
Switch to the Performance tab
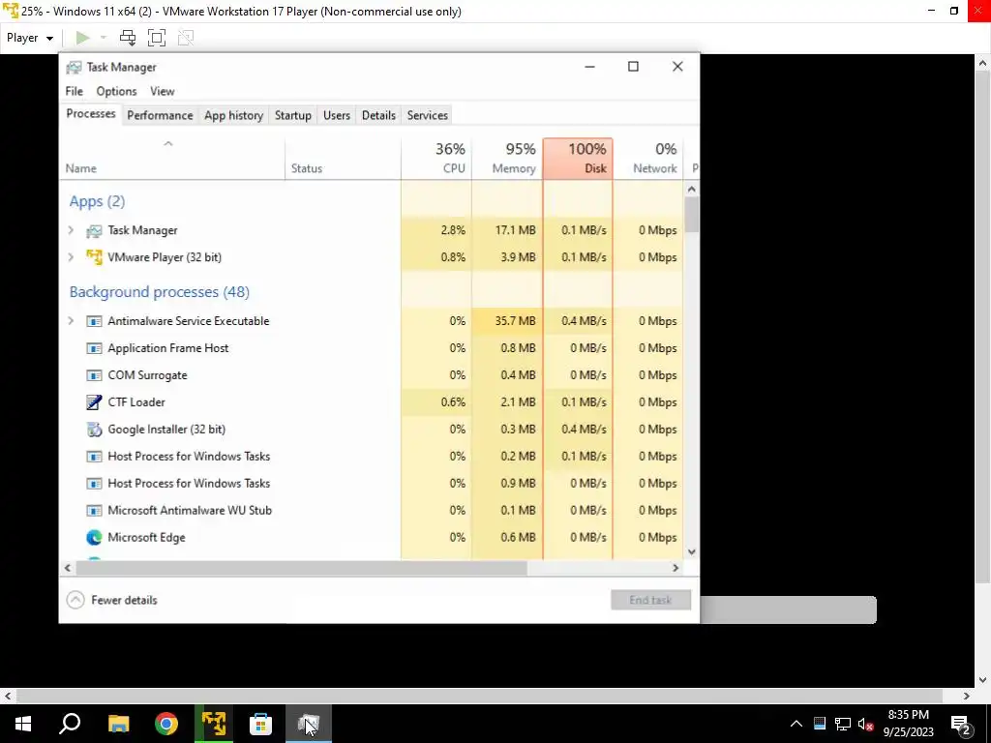point(160,115)
